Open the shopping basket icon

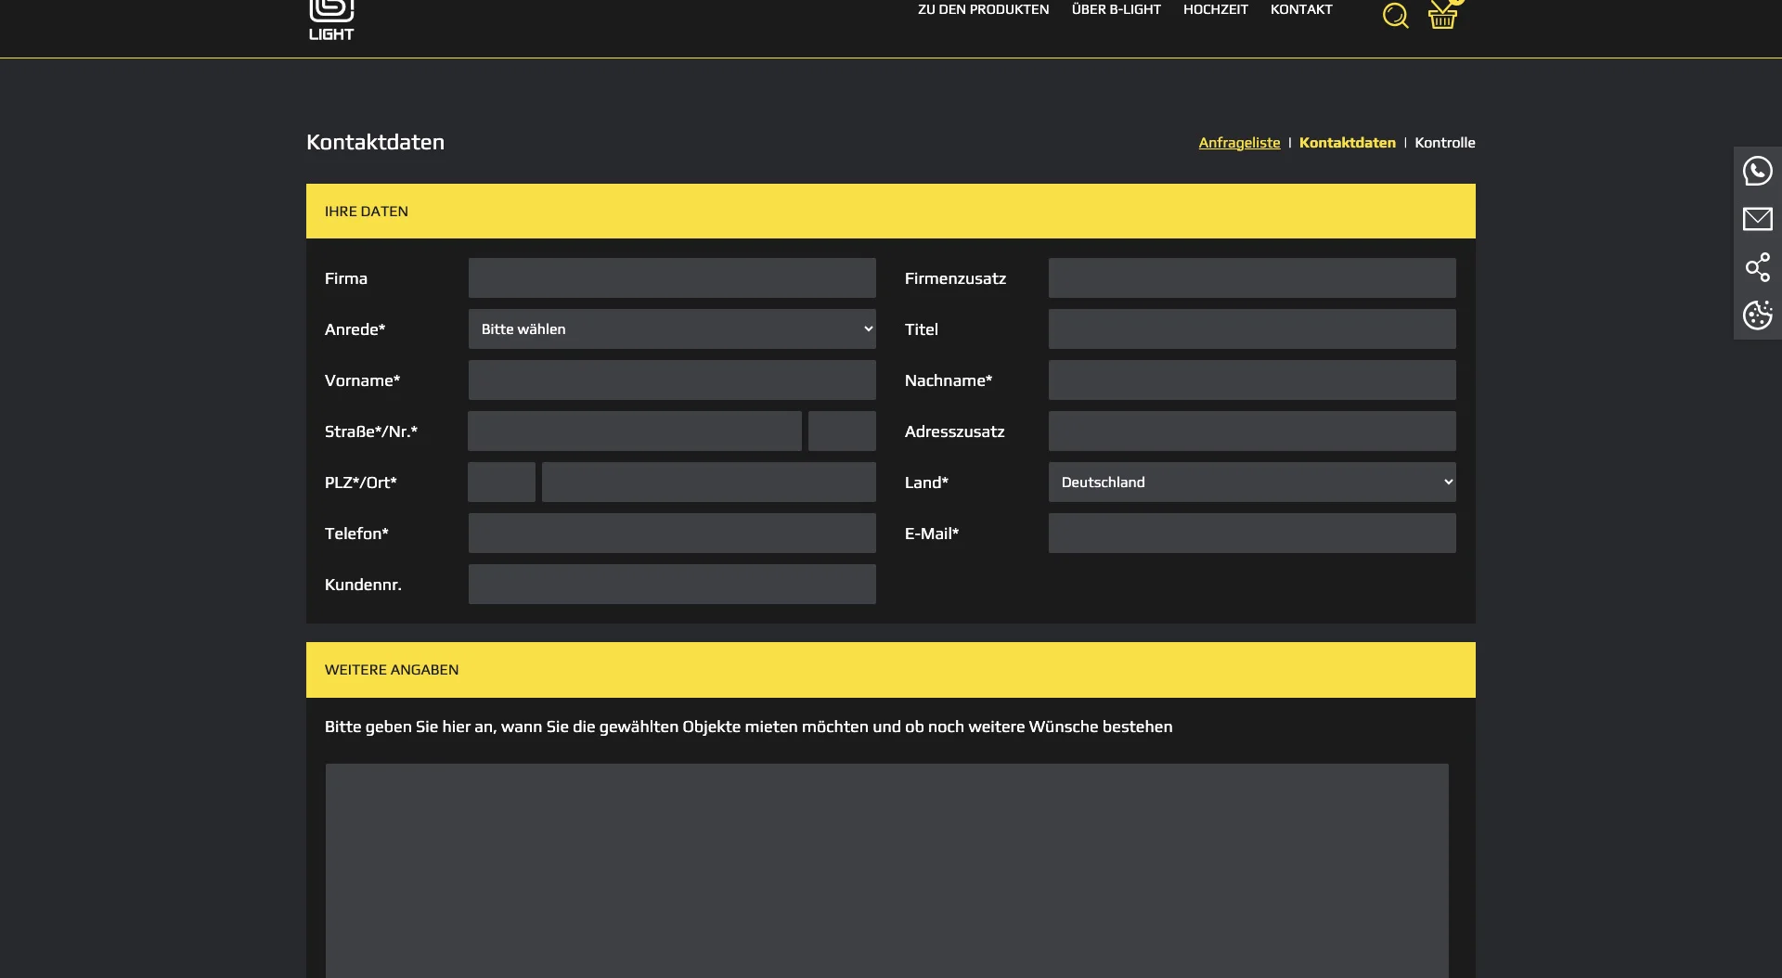coord(1442,16)
